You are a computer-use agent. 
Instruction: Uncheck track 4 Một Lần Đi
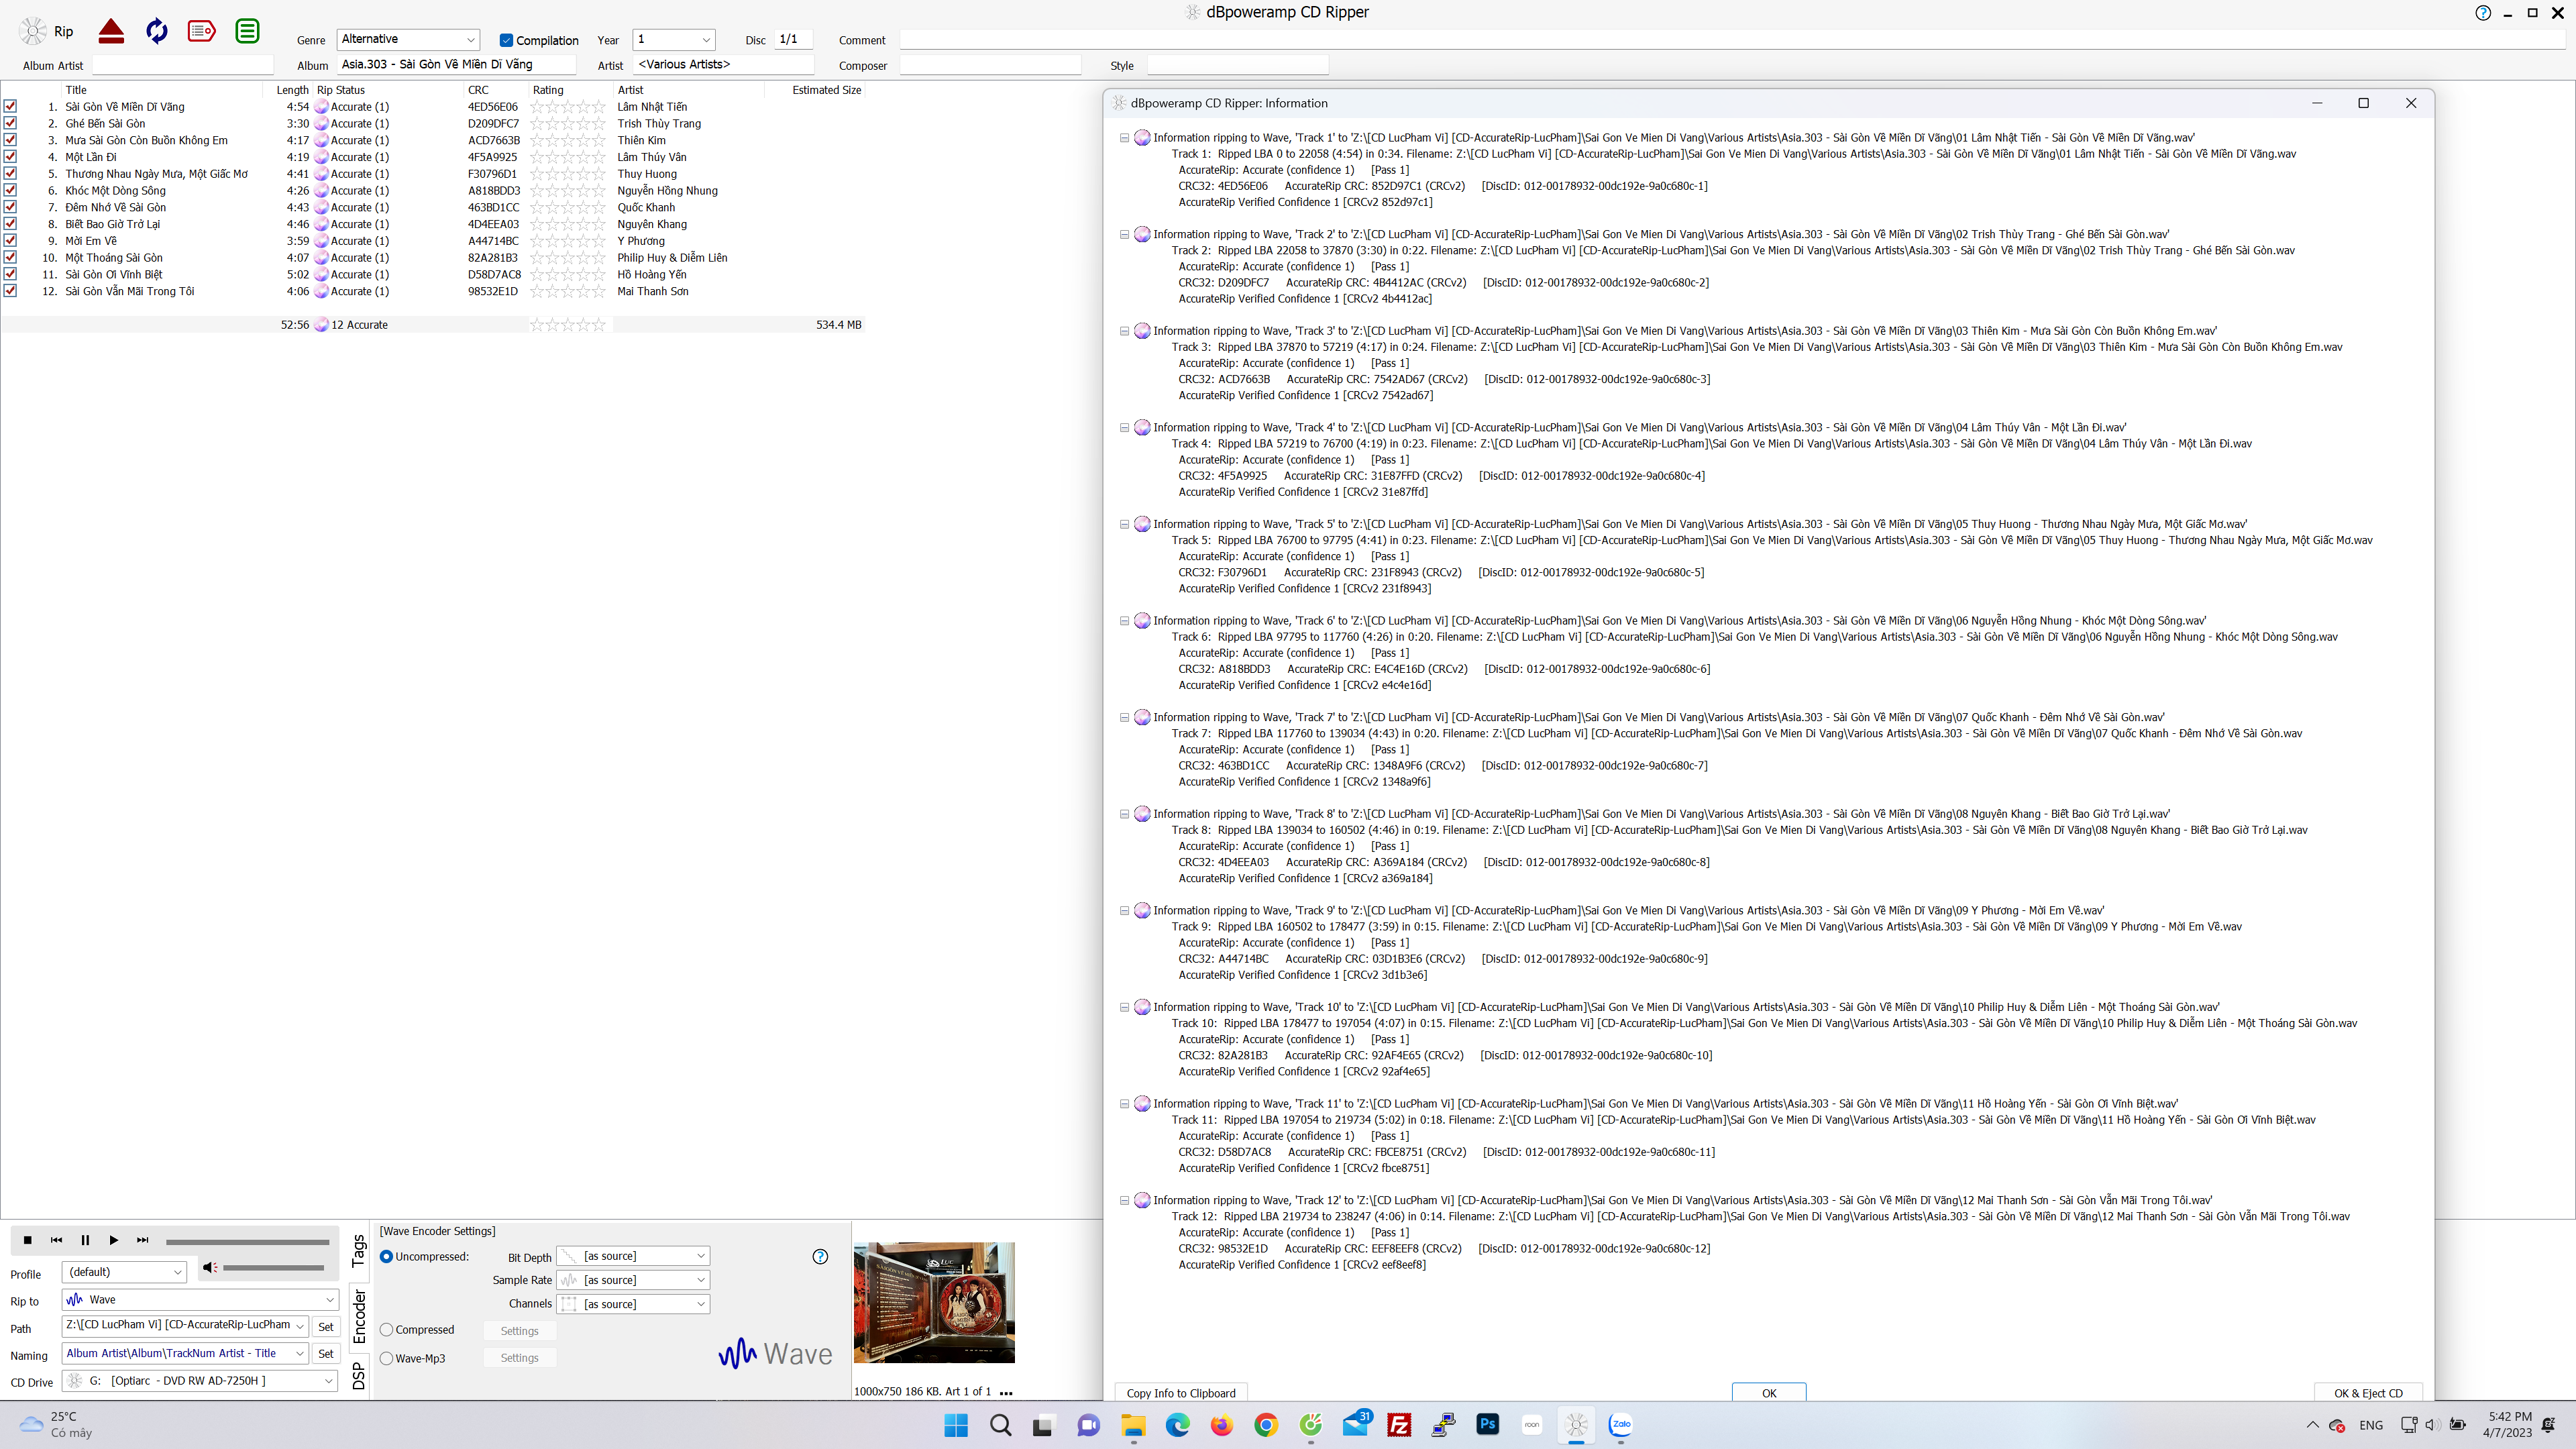click(10, 157)
